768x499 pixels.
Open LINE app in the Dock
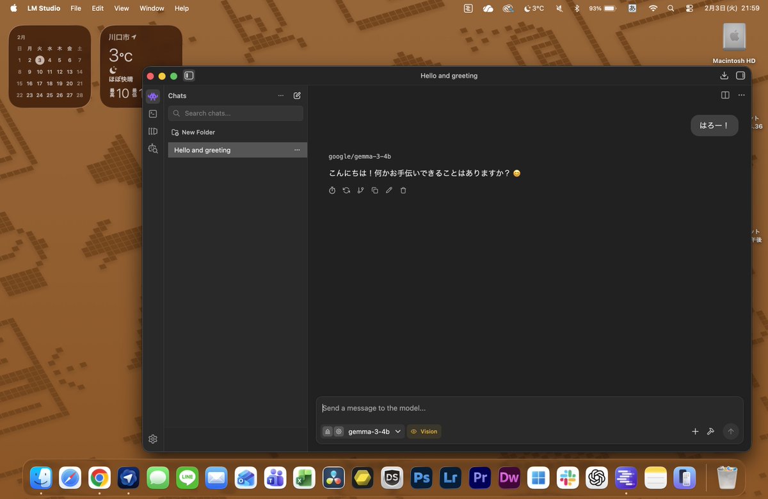click(x=188, y=477)
